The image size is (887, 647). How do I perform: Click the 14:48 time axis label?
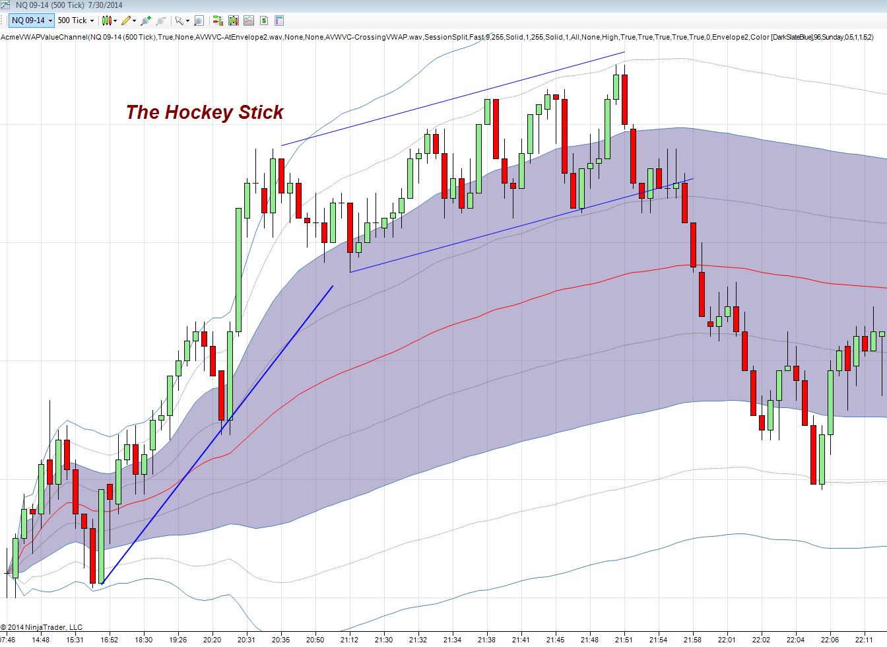pyautogui.click(x=40, y=640)
